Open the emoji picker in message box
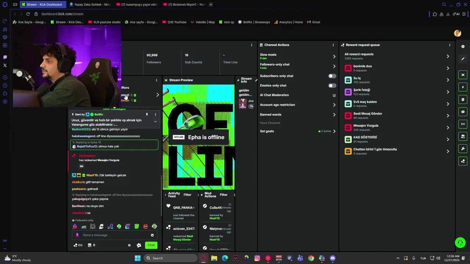The width and height of the screenshot is (470, 264). tap(152, 235)
